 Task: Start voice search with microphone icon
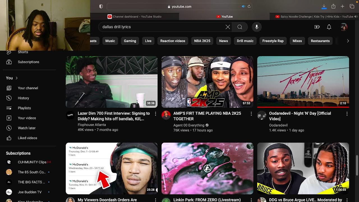pos(257,27)
